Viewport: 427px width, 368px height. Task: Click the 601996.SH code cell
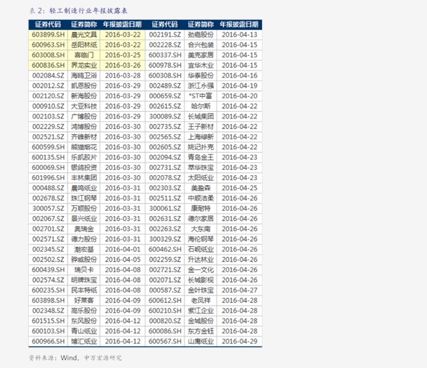click(48, 178)
